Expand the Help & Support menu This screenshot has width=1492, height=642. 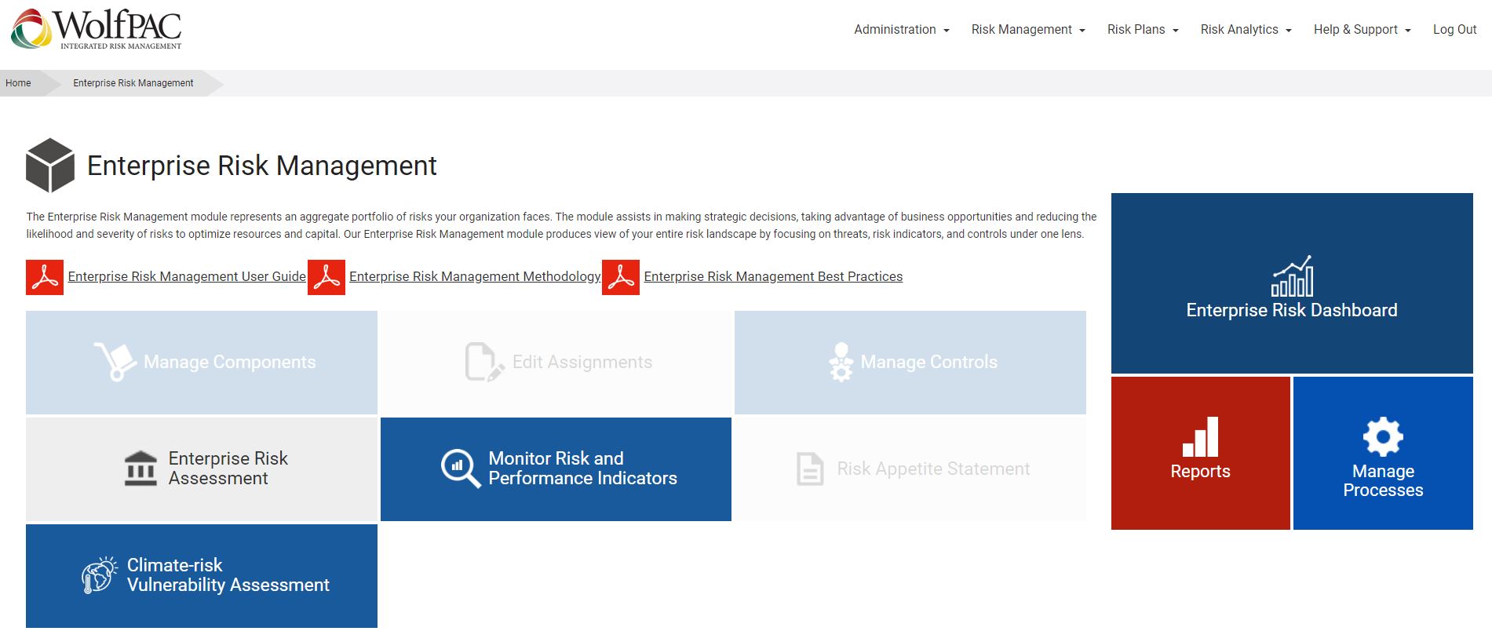click(x=1362, y=30)
